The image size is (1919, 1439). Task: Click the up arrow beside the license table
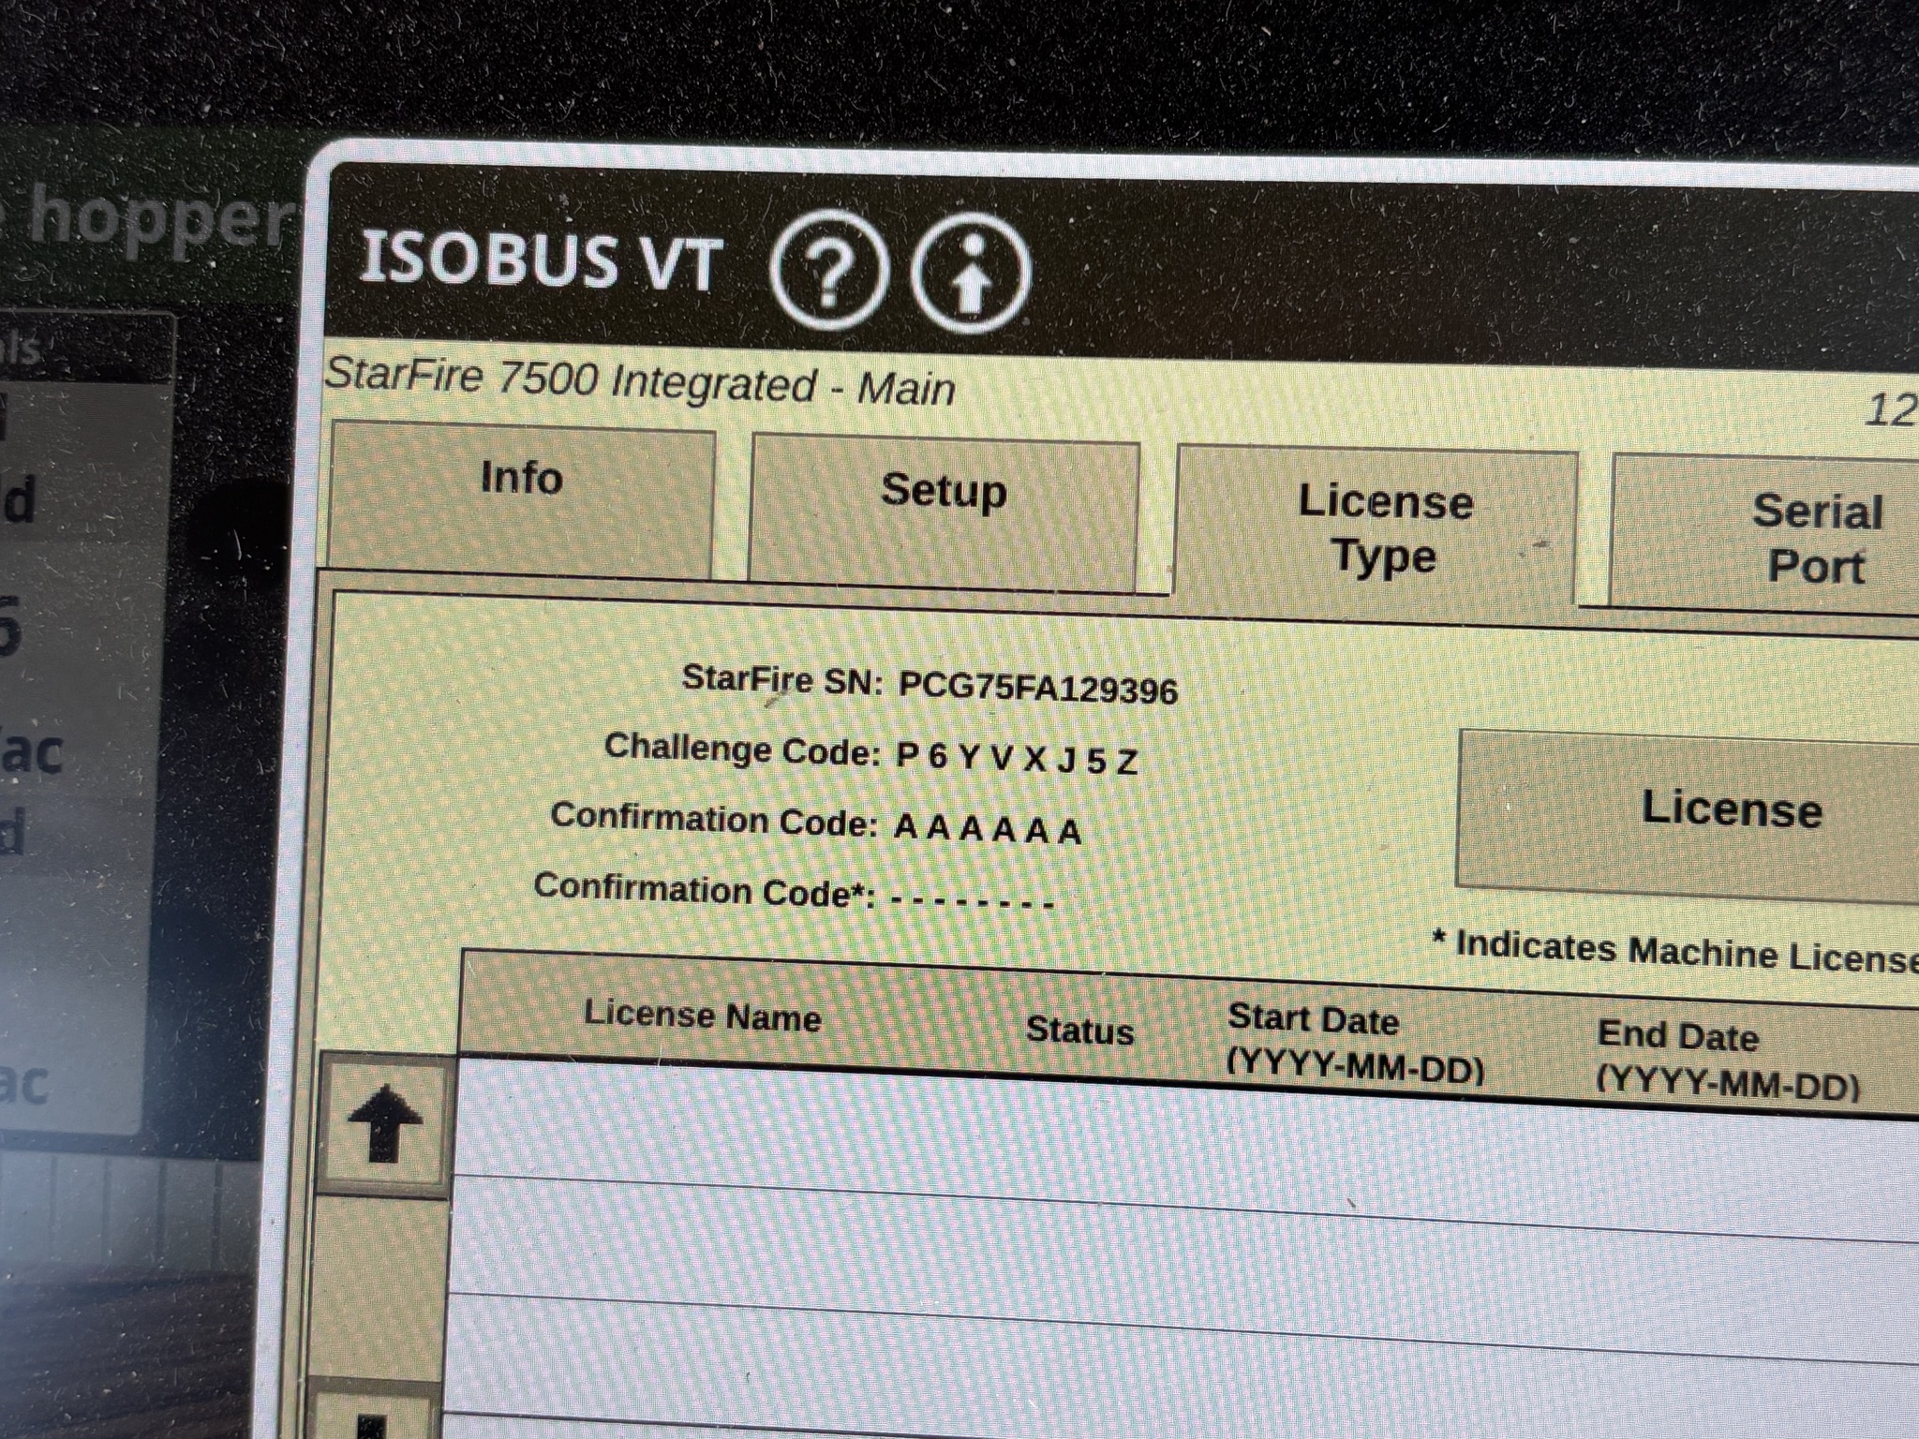(x=384, y=1124)
